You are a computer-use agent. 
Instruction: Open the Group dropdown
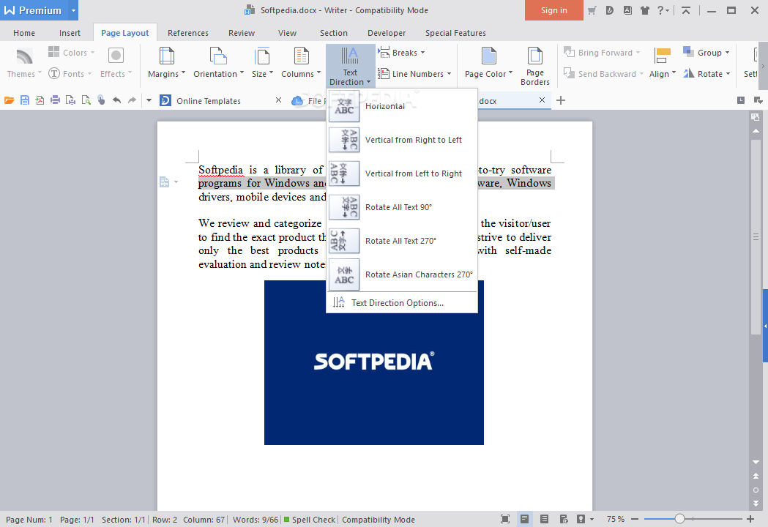pos(707,53)
